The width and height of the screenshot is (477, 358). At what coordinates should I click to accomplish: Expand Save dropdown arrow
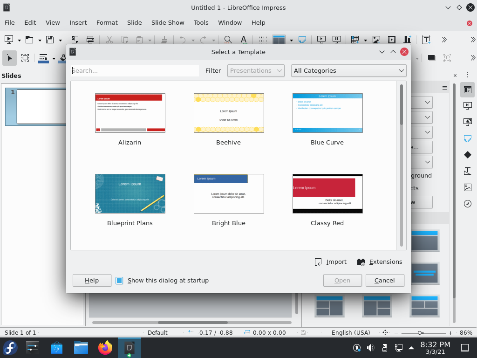coord(60,40)
